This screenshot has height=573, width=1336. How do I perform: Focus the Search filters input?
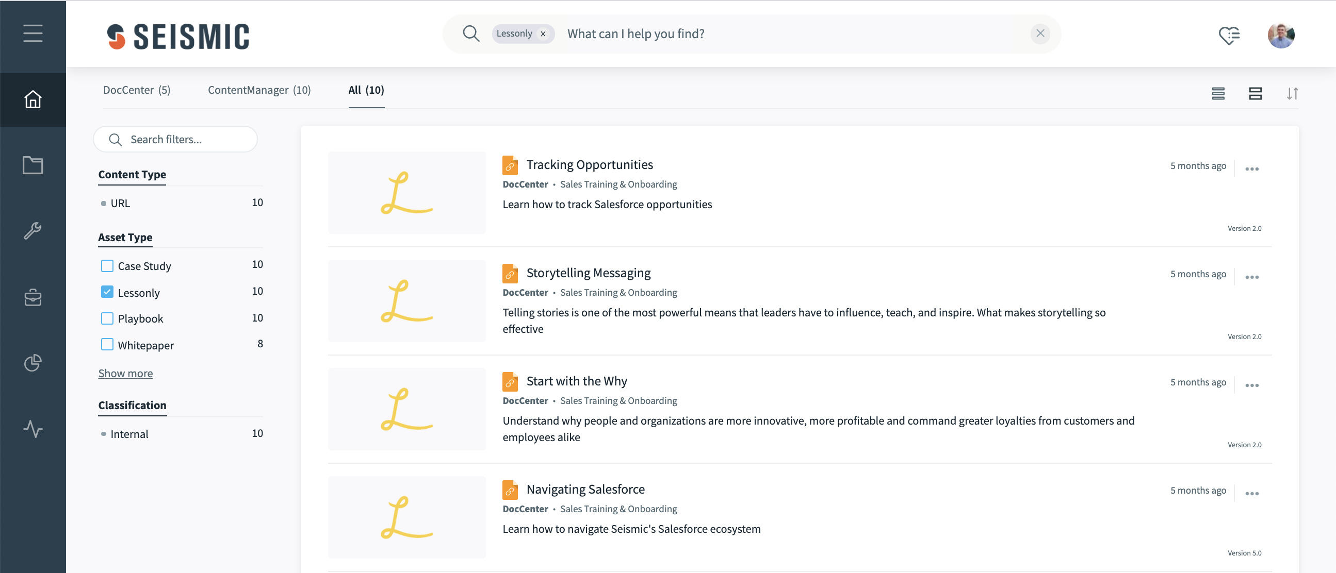(x=175, y=139)
